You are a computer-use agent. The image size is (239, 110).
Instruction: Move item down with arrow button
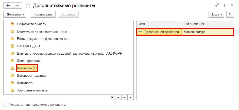(124, 97)
